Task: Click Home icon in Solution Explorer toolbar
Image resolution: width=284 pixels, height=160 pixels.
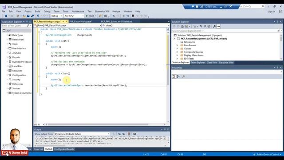Action: [x=182, y=26]
